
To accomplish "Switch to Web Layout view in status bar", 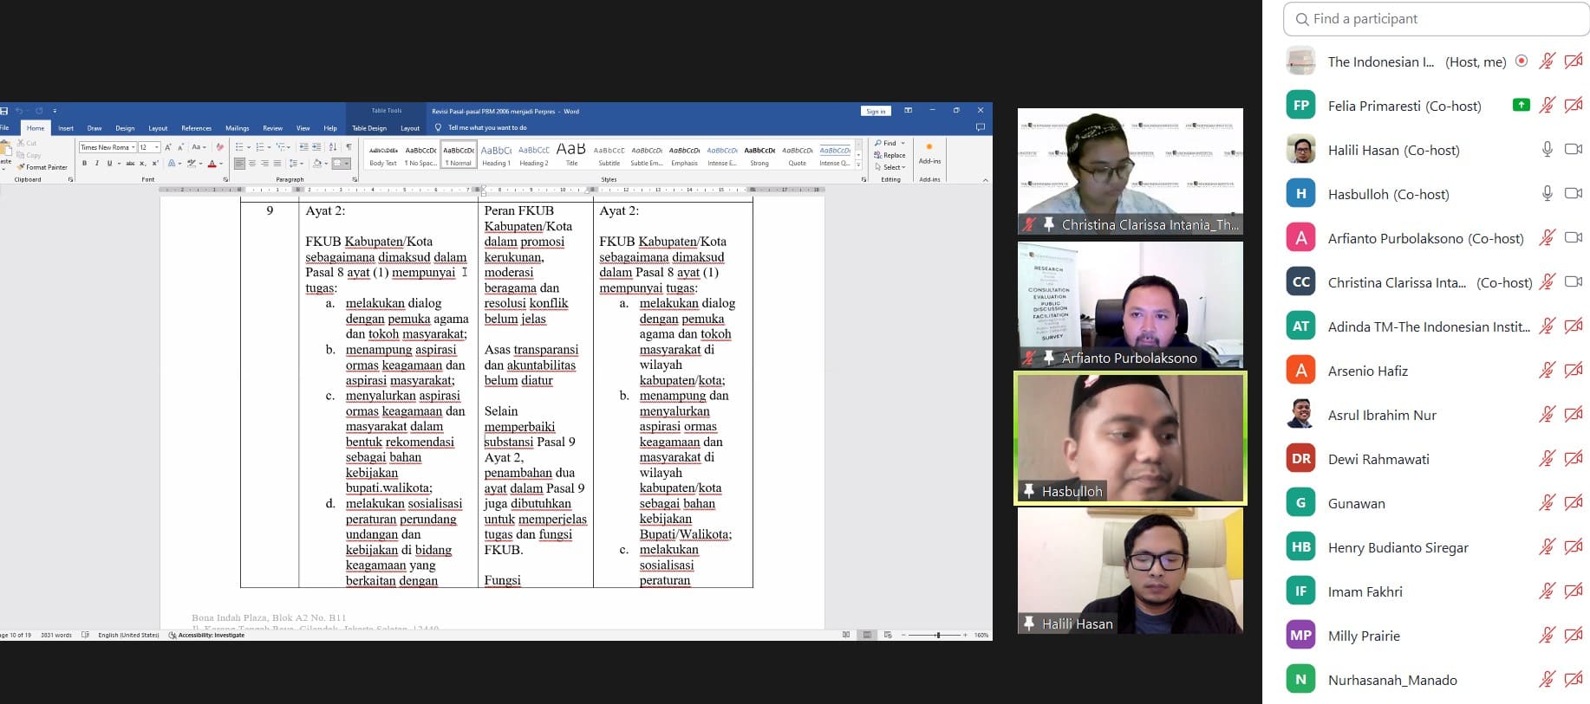I will click(x=888, y=635).
